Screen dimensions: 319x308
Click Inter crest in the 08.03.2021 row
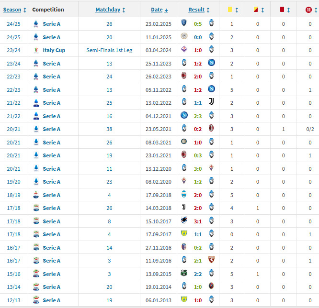coord(184,143)
